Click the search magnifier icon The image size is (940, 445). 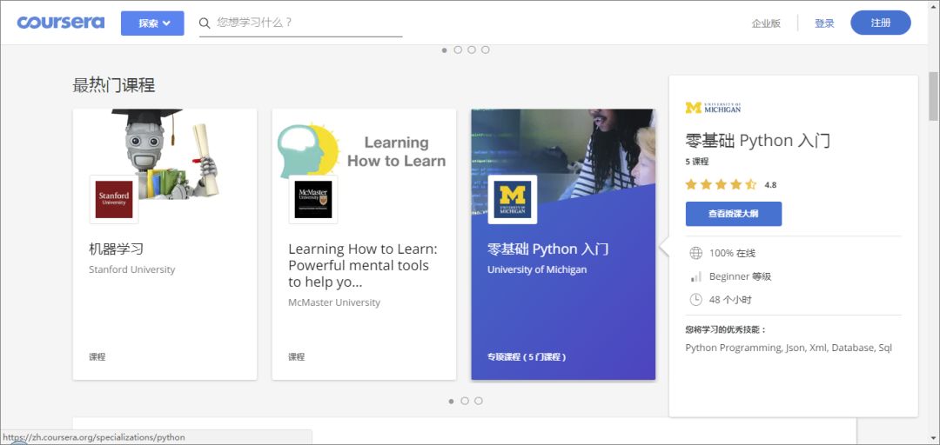[205, 23]
